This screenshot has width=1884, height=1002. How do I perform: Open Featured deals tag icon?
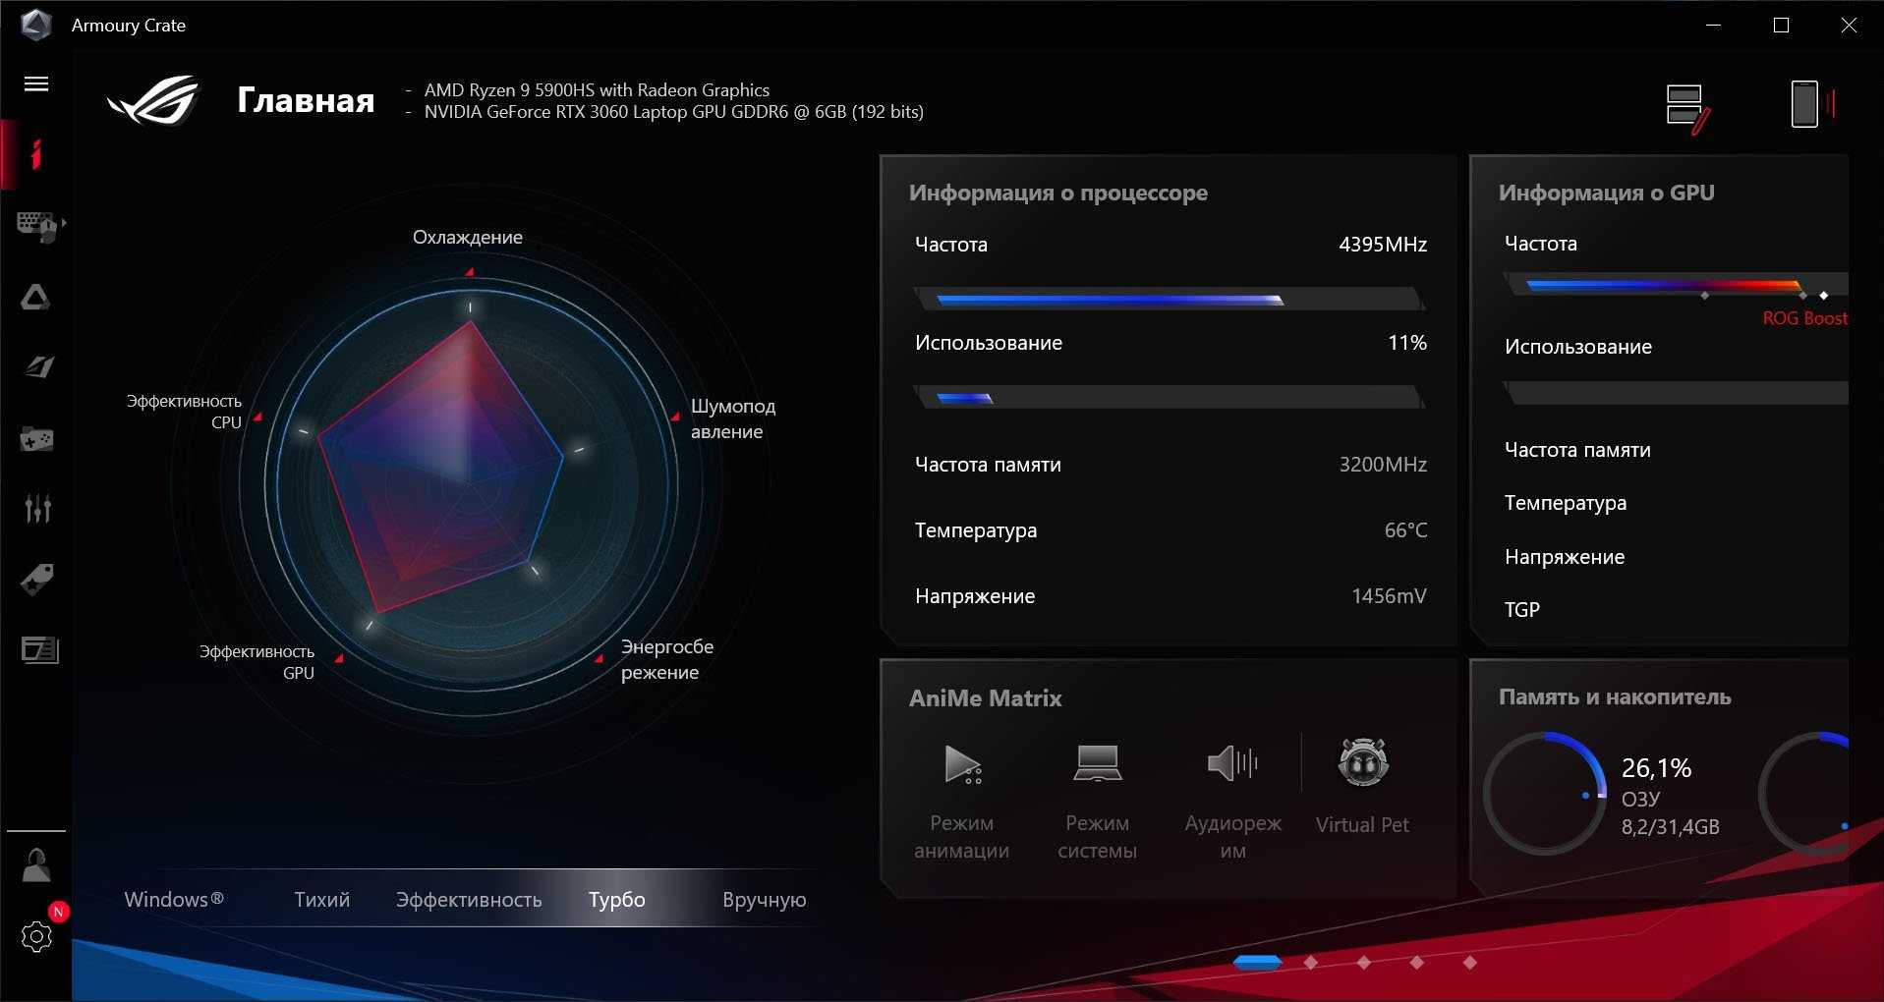point(37,580)
